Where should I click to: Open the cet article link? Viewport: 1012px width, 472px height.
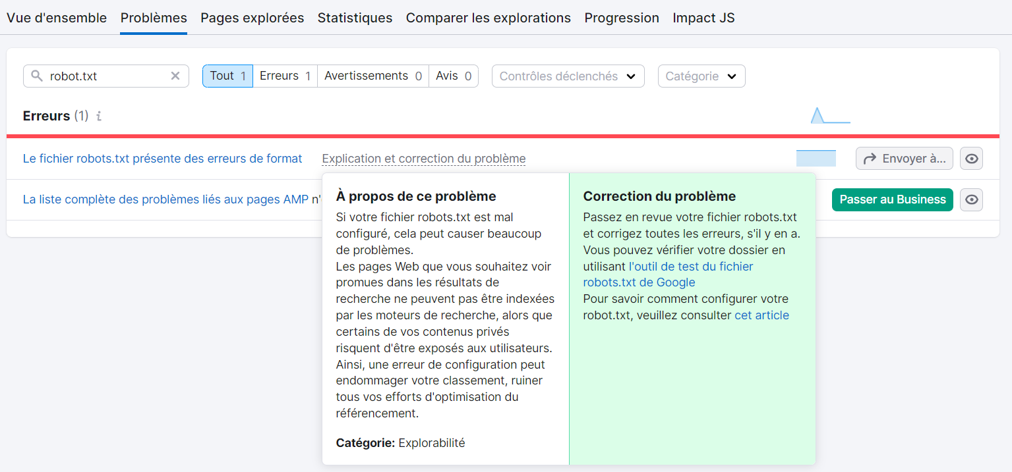(x=761, y=315)
